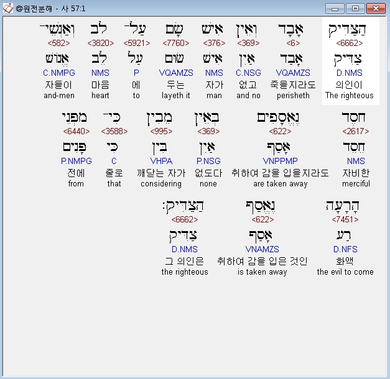Click the Korean gloss '그 의인은'

click(185, 262)
